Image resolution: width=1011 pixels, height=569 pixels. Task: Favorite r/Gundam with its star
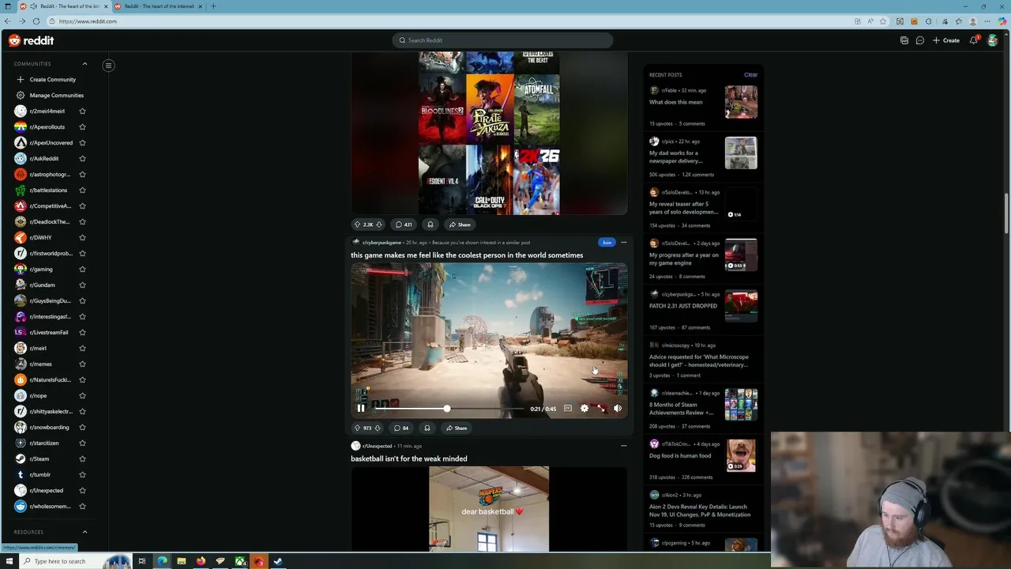[82, 285]
